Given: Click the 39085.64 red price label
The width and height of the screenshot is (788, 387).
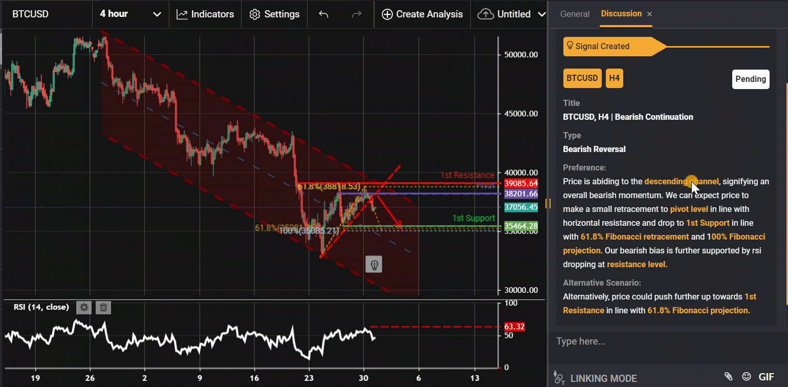Looking at the screenshot, I should pyautogui.click(x=521, y=183).
